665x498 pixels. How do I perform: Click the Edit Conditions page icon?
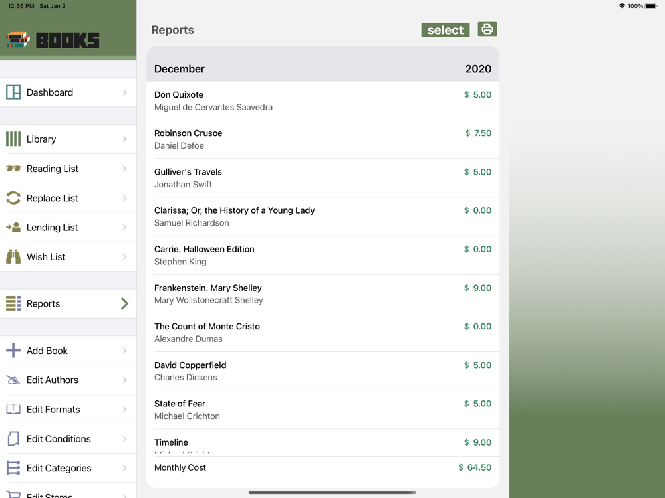(x=13, y=439)
